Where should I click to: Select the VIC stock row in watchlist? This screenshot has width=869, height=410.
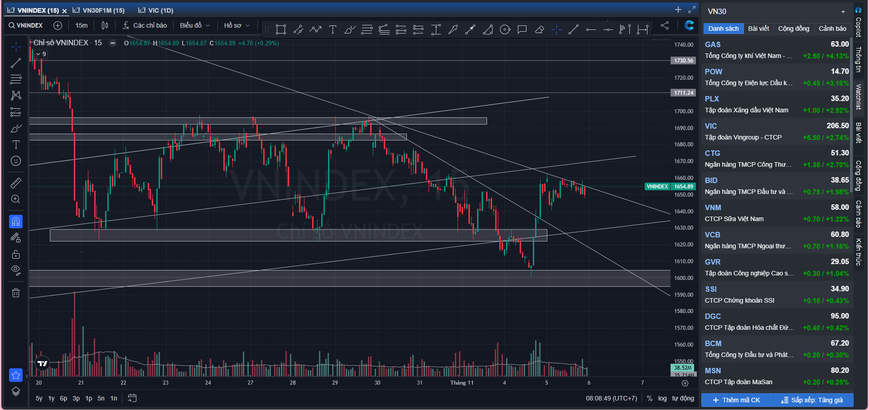coord(777,131)
